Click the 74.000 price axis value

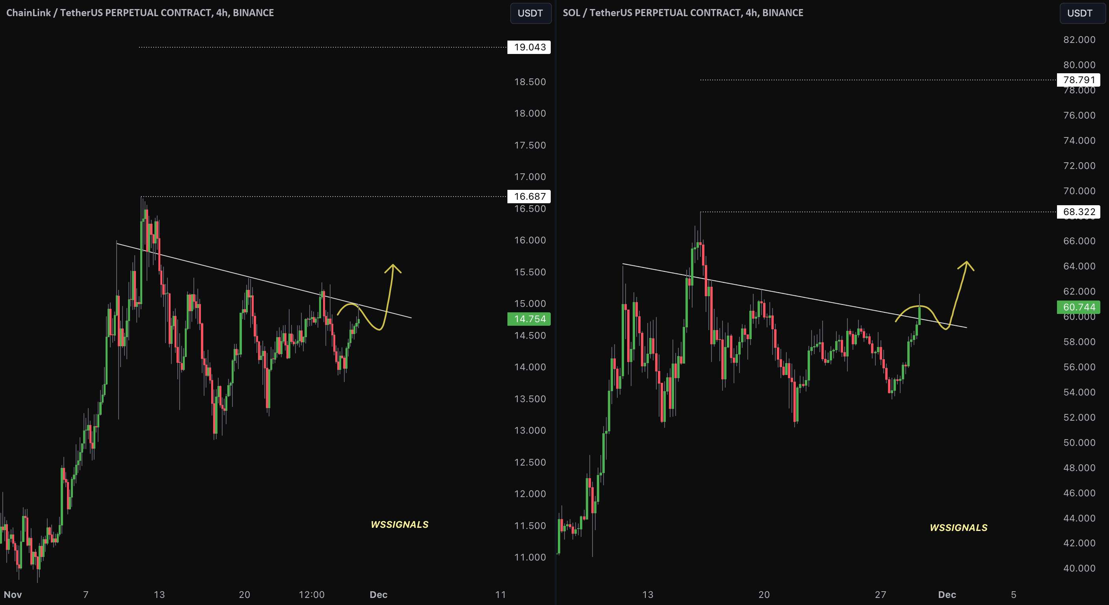1079,140
